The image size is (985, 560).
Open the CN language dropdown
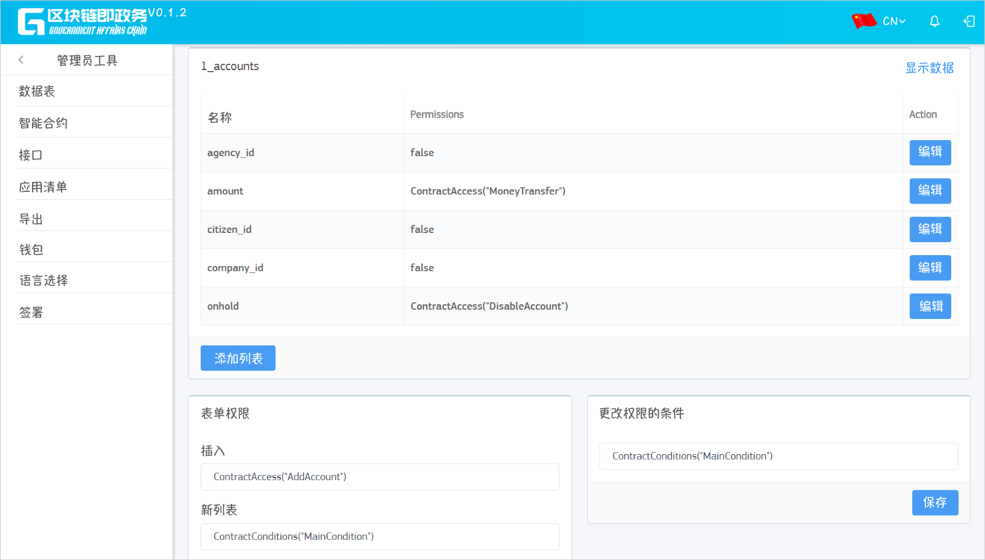click(x=894, y=22)
